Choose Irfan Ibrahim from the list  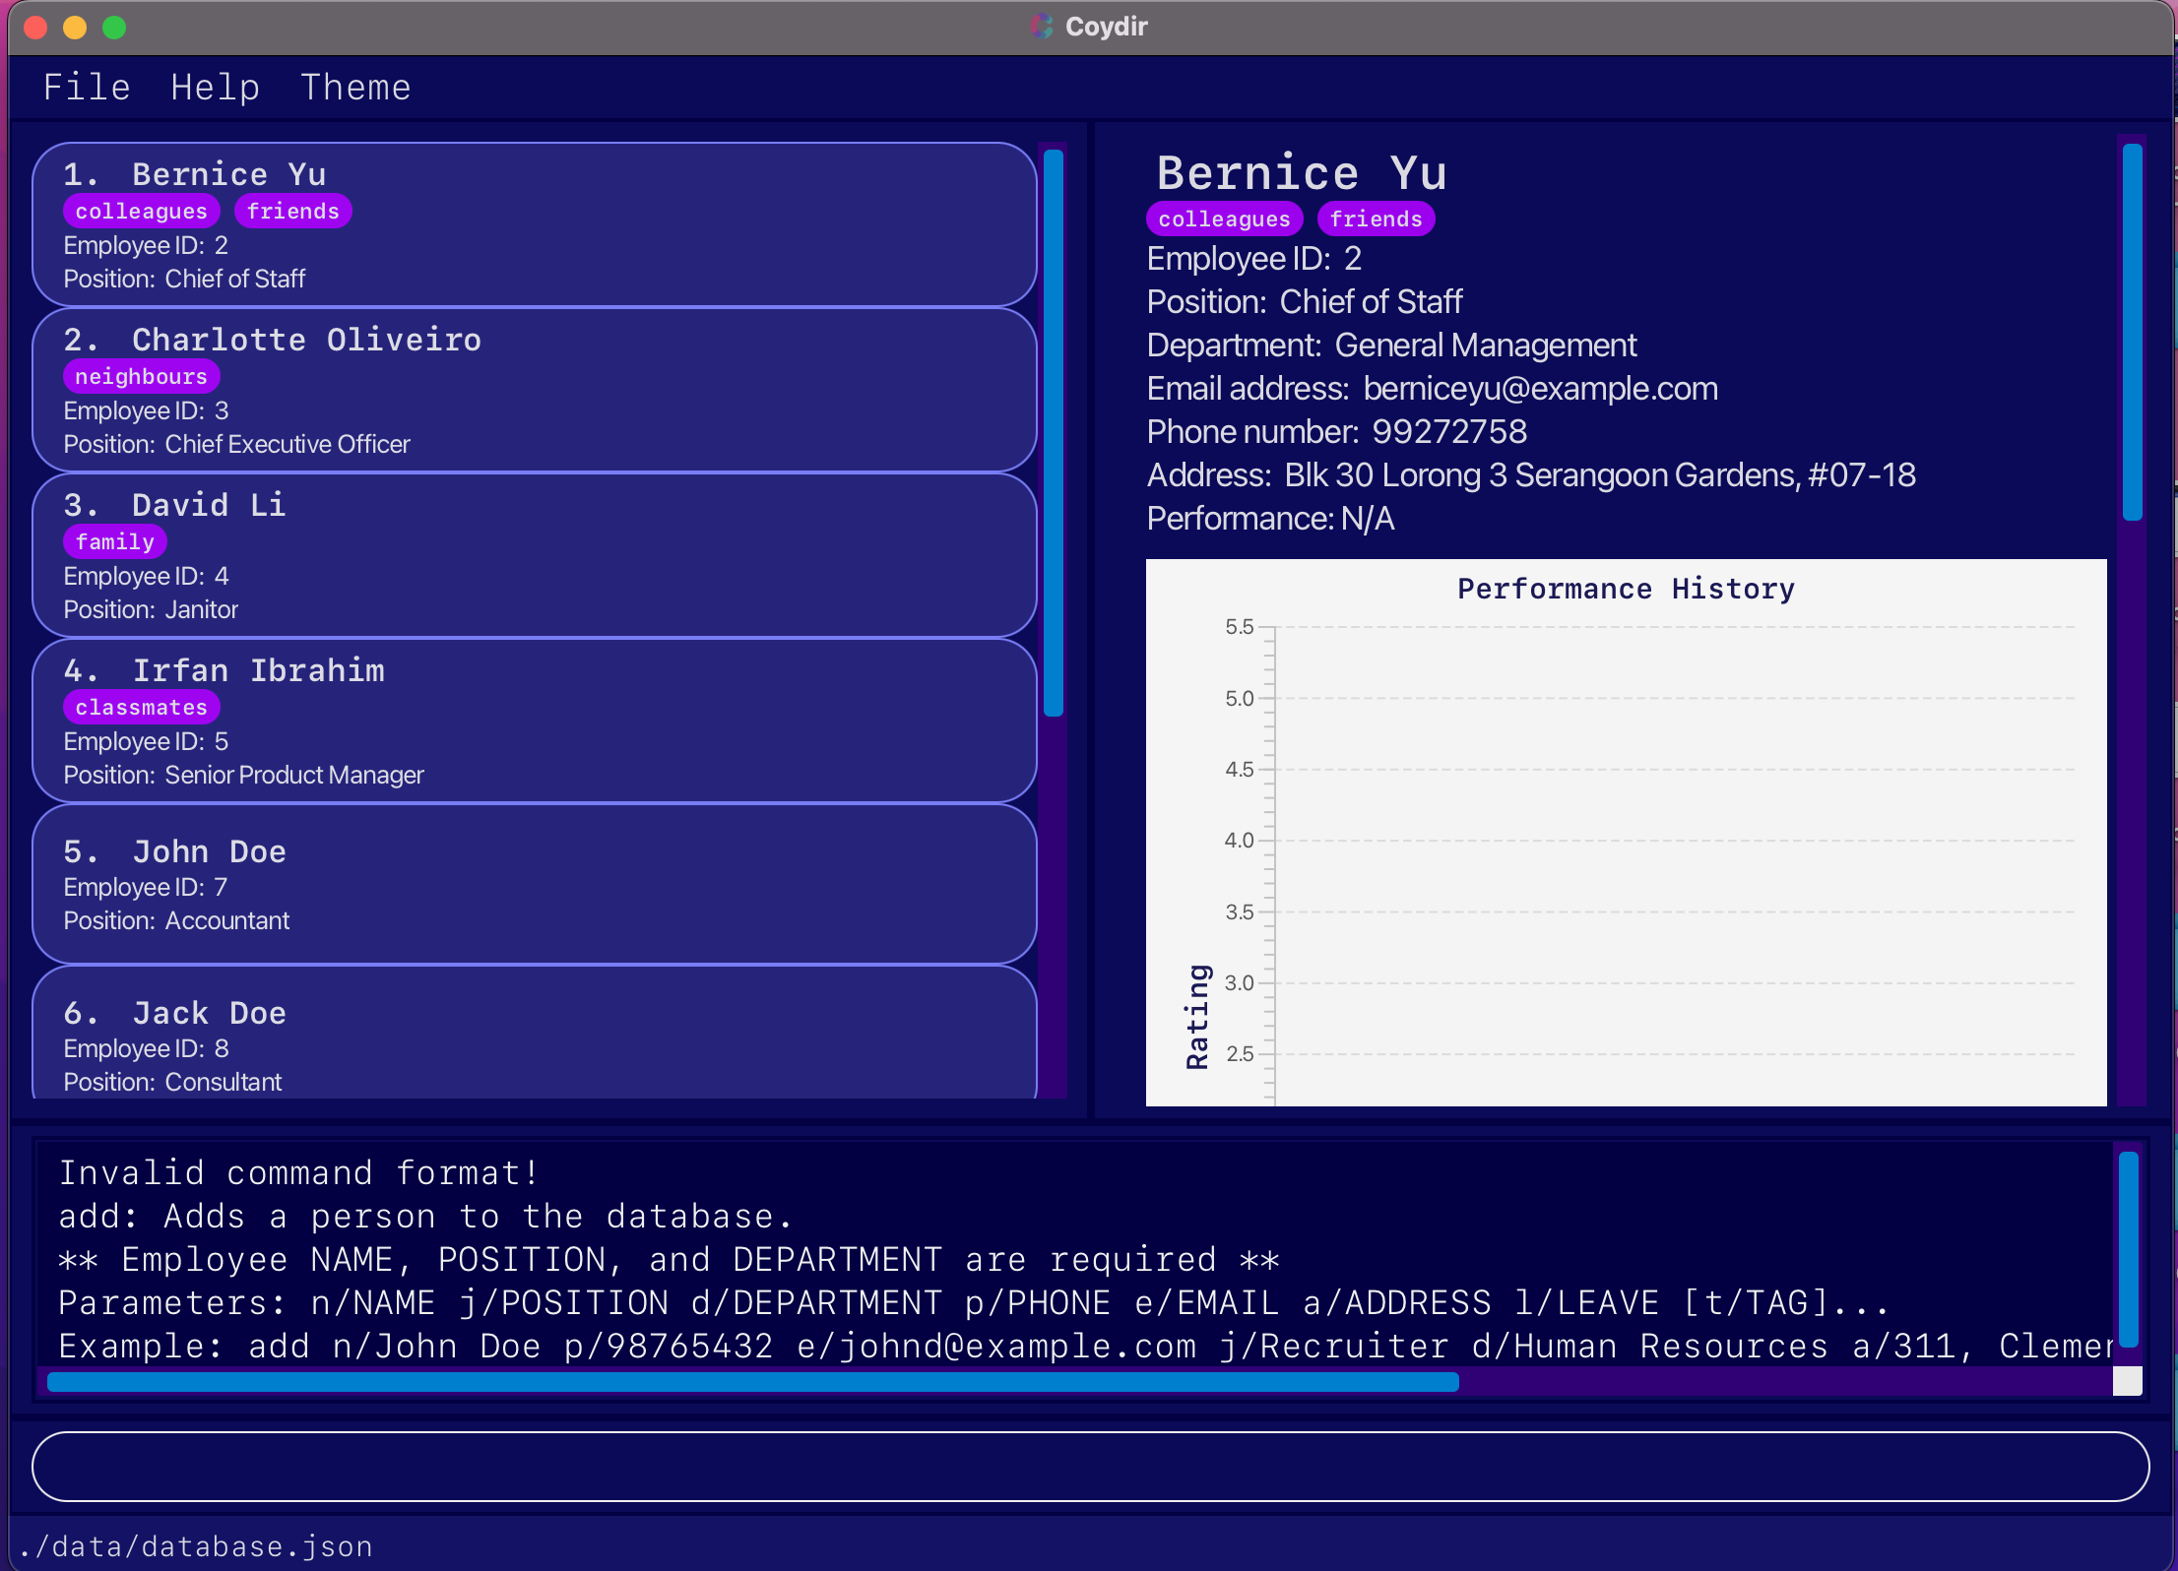(534, 721)
